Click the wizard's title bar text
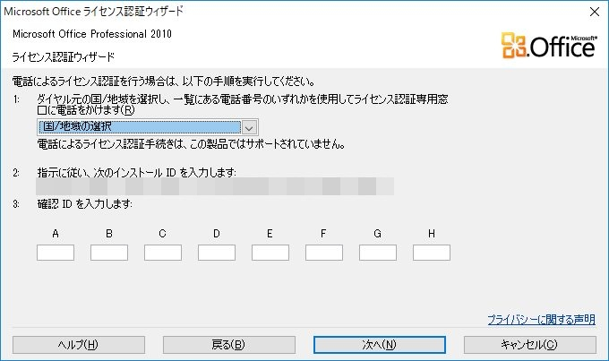The height and width of the screenshot is (361, 609). point(99,11)
